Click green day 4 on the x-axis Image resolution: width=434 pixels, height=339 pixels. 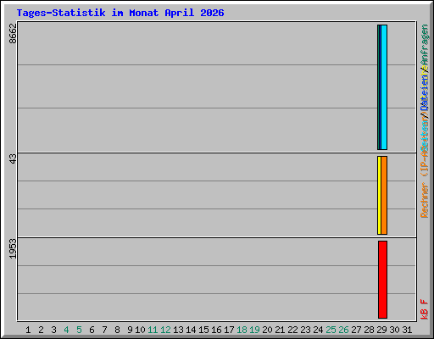click(x=66, y=330)
